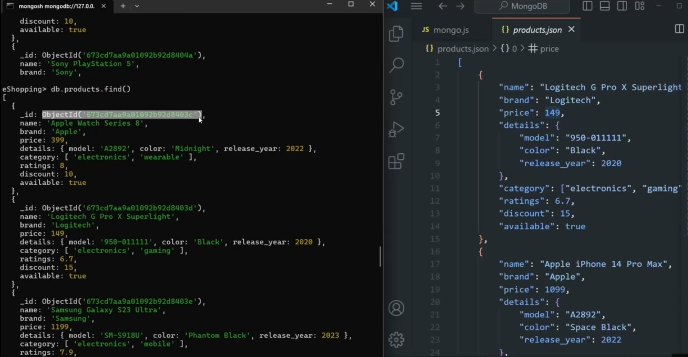Open the Search view in VS Code
Screen dimensions: 688x357
pyautogui.click(x=396, y=65)
